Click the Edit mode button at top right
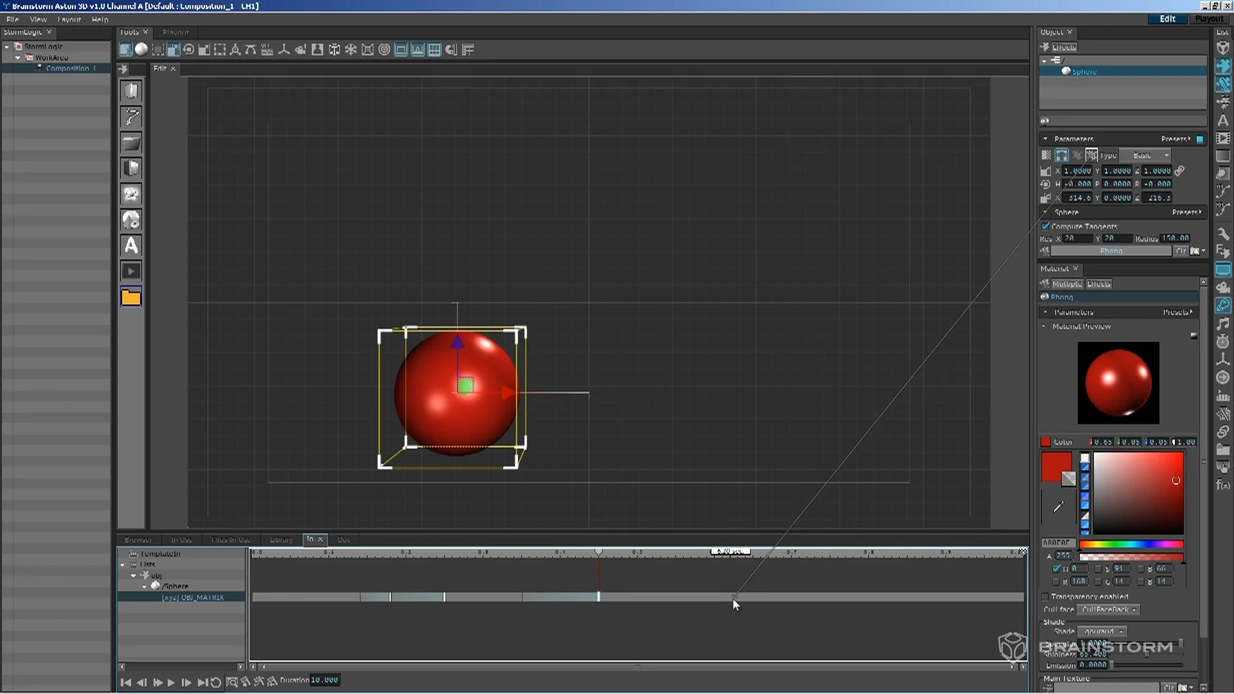This screenshot has width=1234, height=694. [1168, 19]
